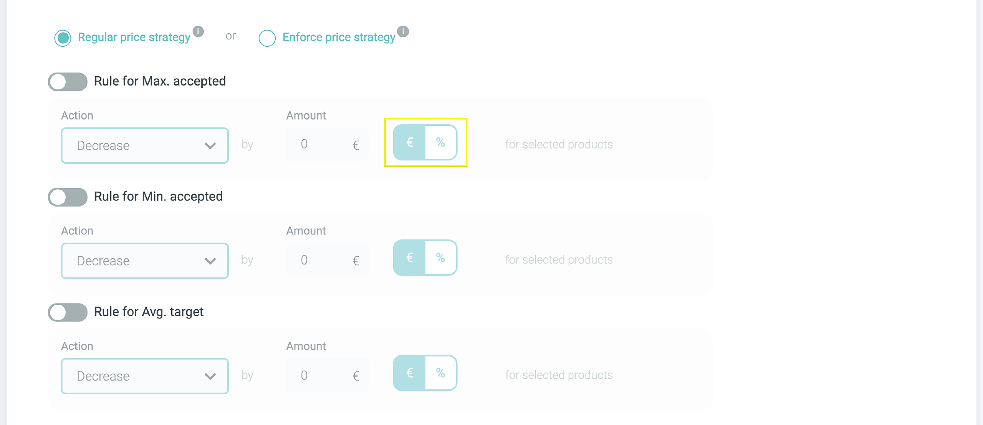
Task: Select euro unit for Max. accepted rule
Action: click(409, 143)
